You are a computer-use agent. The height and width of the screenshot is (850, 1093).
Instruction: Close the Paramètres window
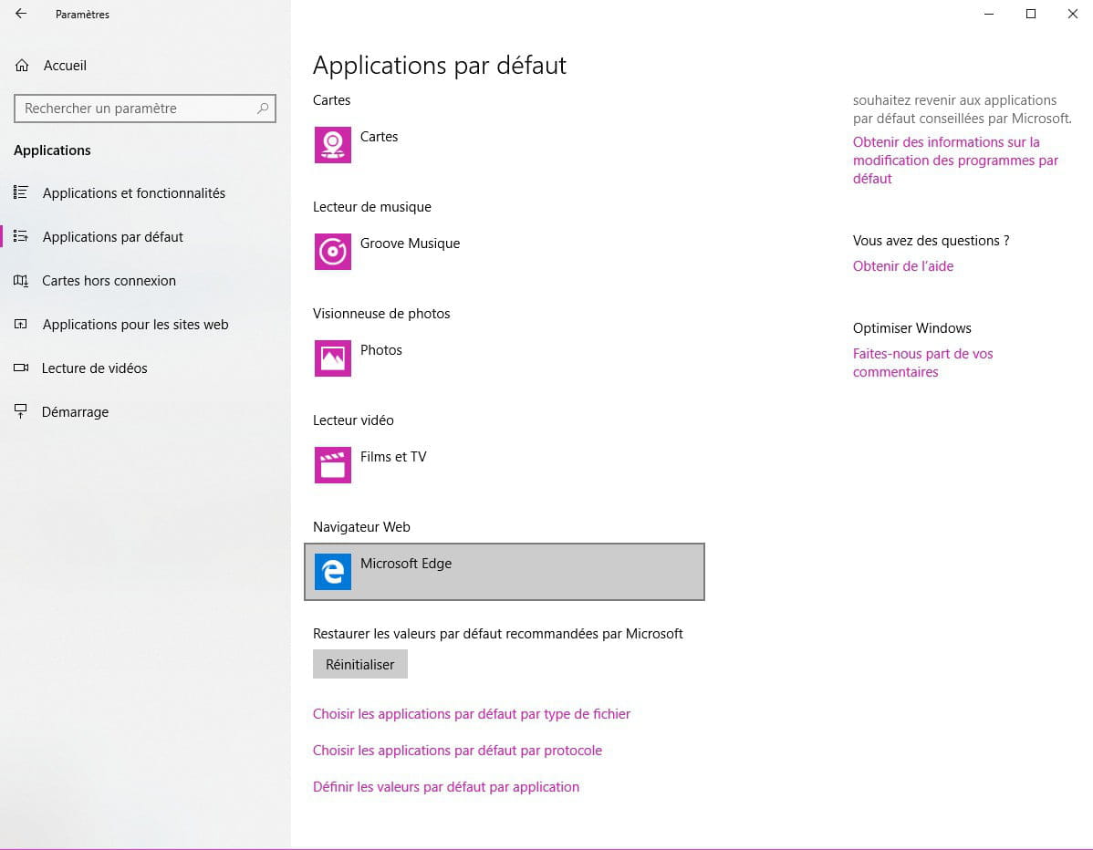1072,14
